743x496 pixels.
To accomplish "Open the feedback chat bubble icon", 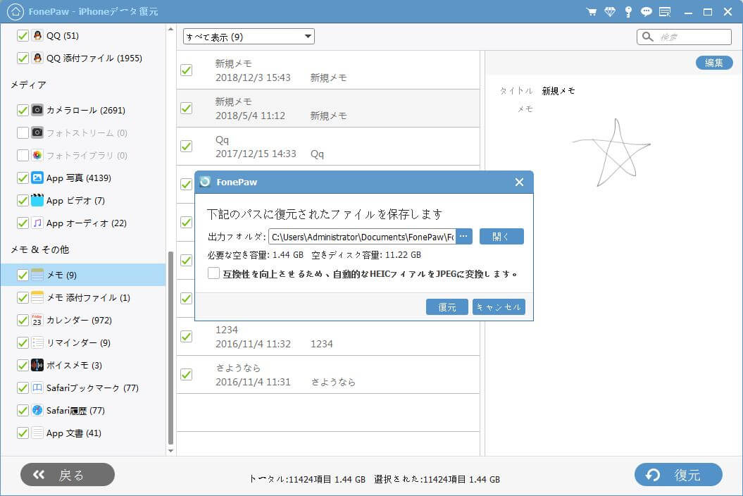I will 646,12.
